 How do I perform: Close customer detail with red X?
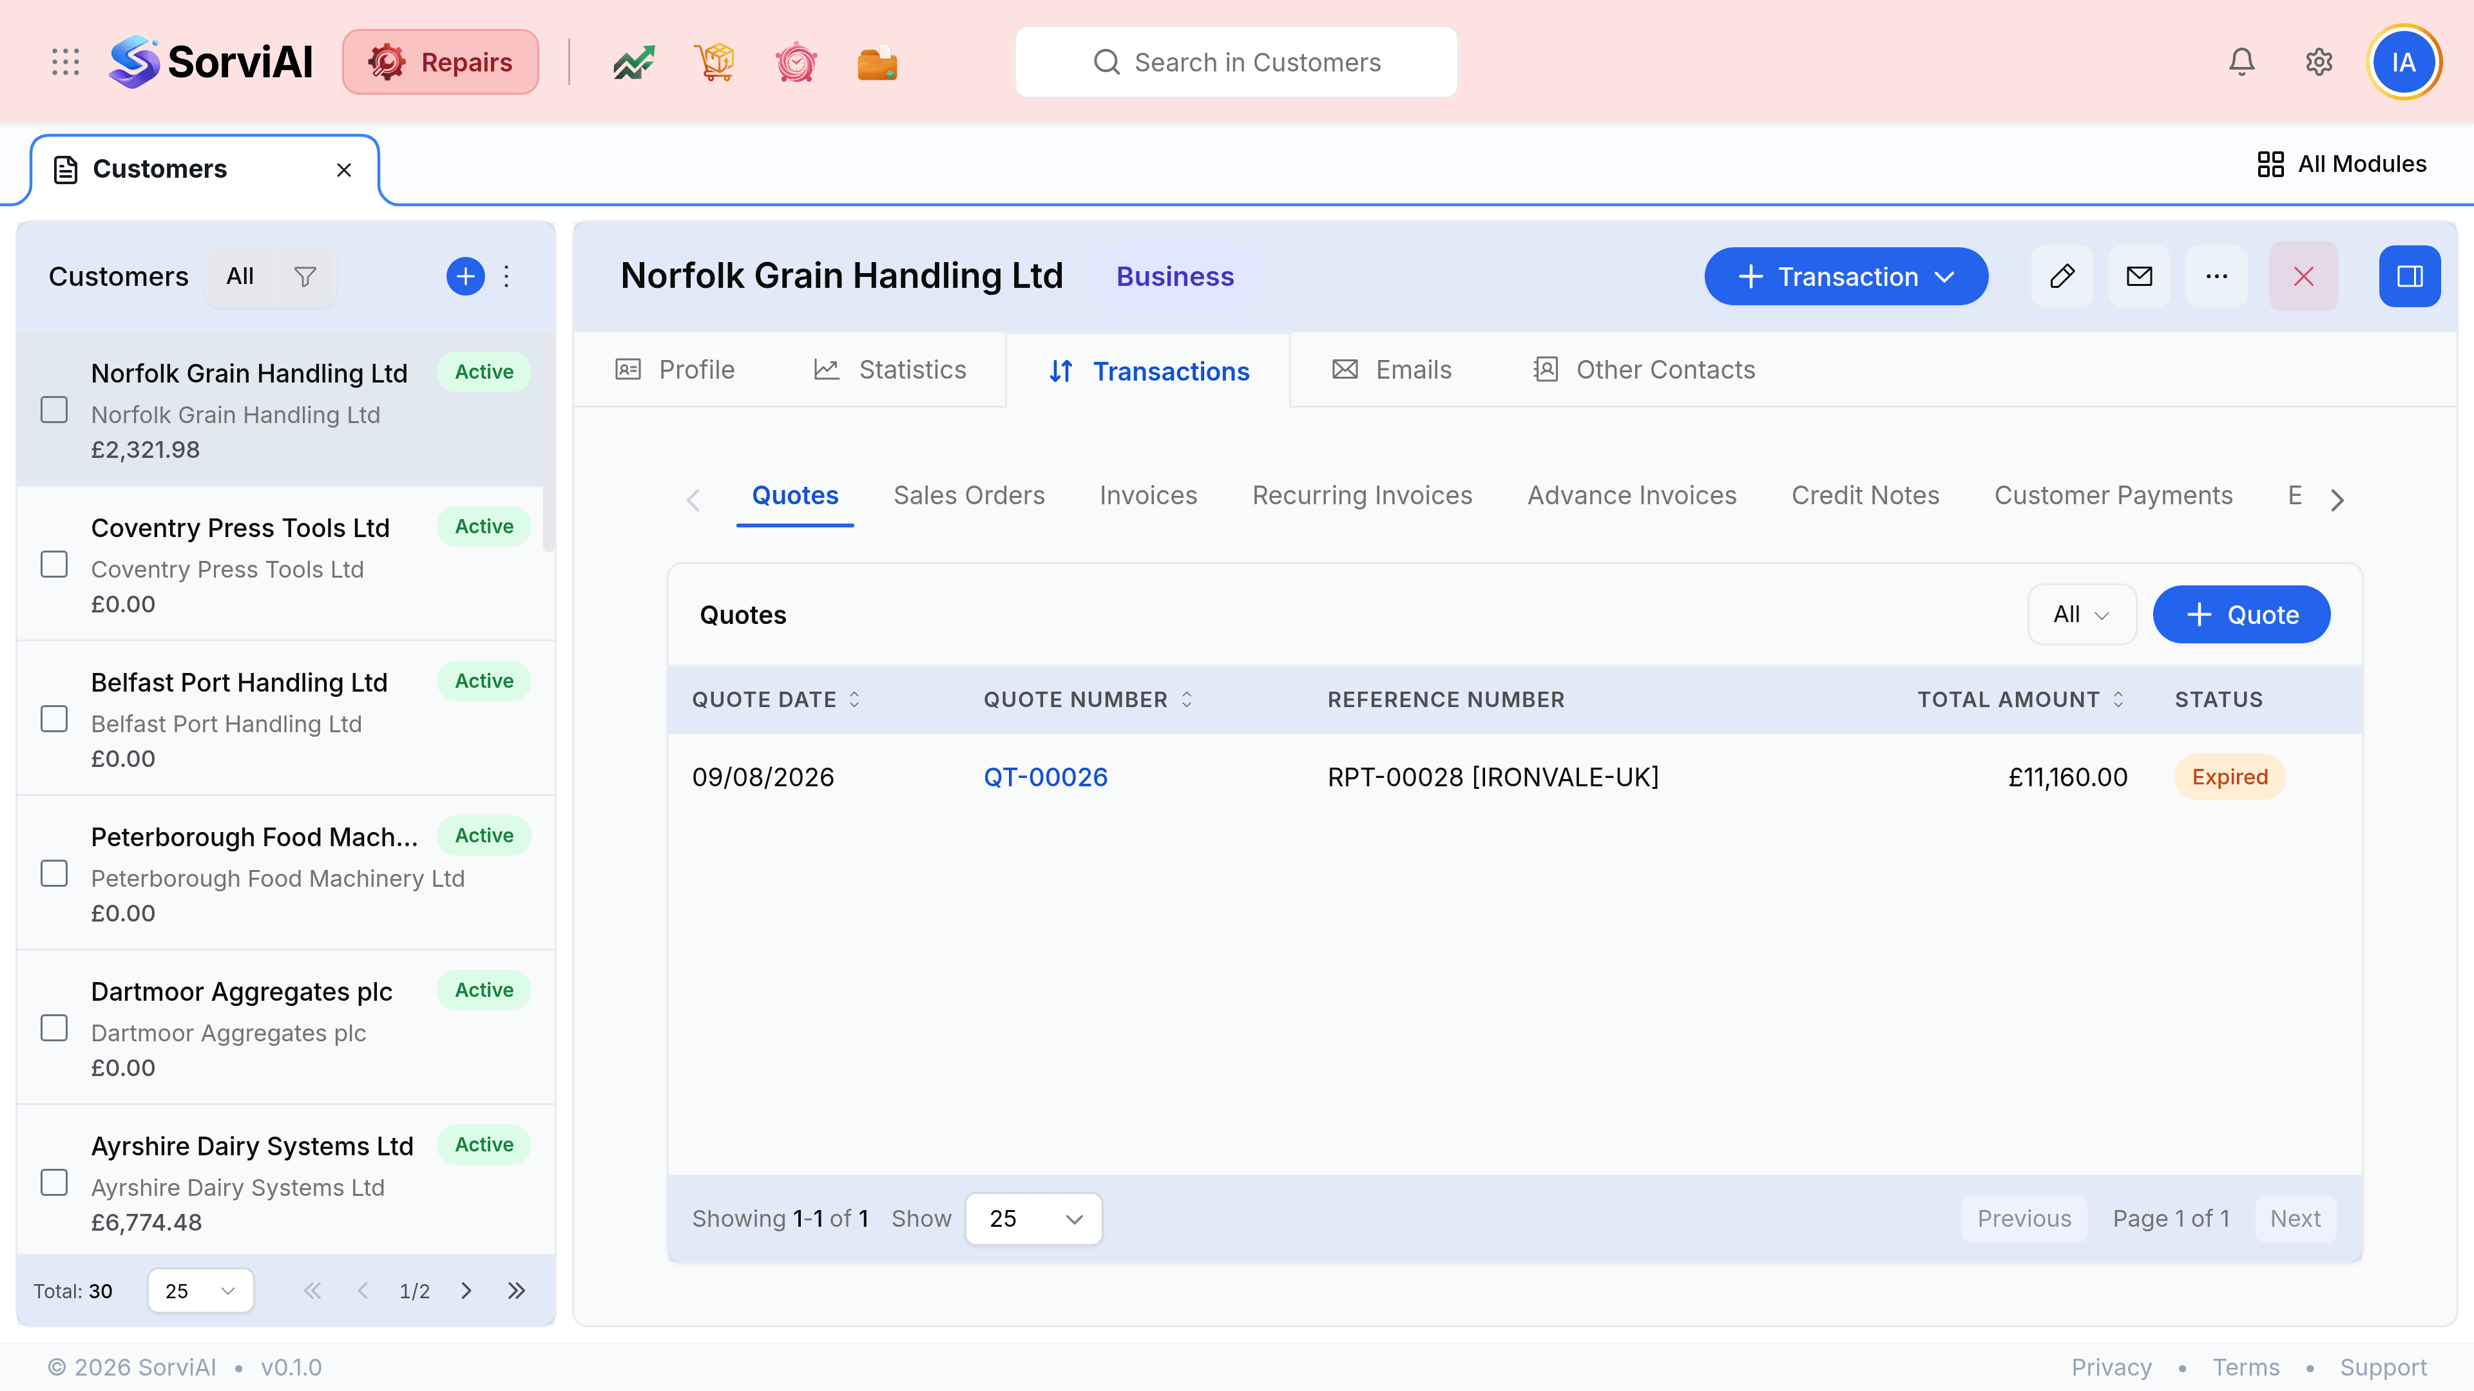2304,276
